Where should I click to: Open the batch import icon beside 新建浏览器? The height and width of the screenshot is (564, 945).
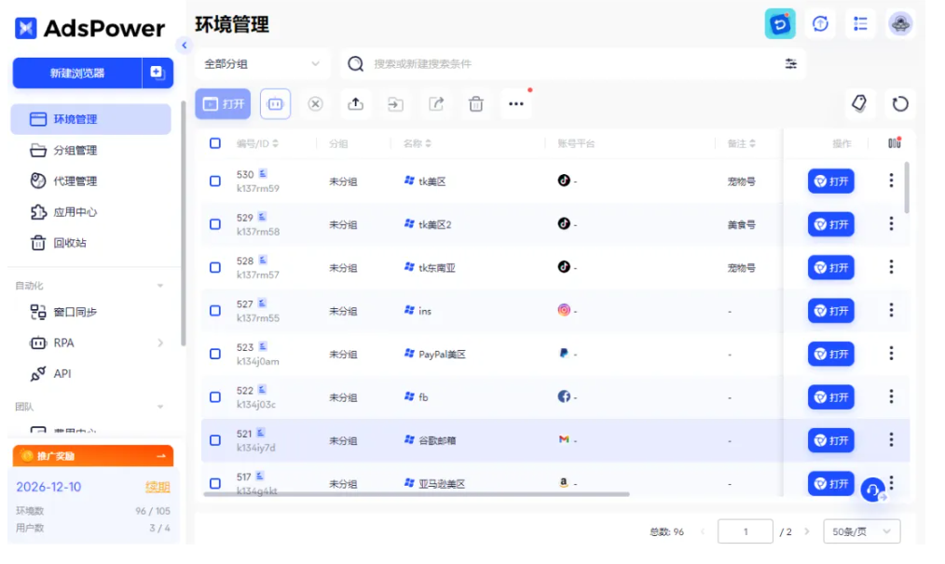pos(157,73)
